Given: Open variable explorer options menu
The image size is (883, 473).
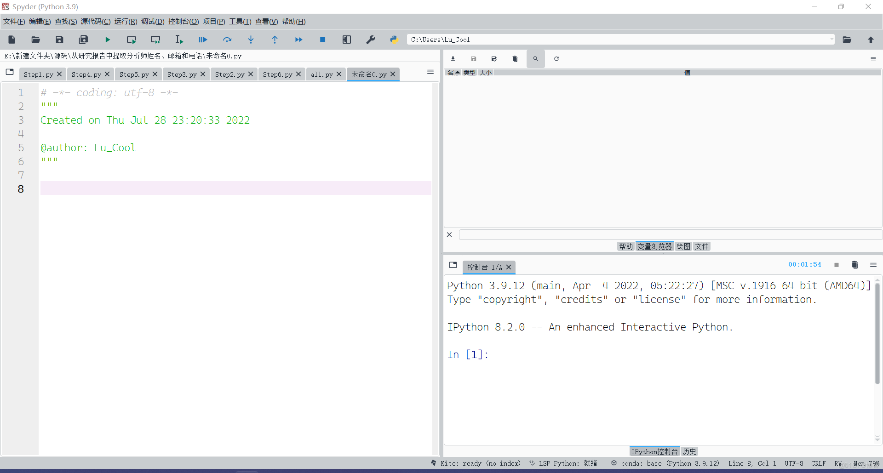Looking at the screenshot, I should pos(873,59).
